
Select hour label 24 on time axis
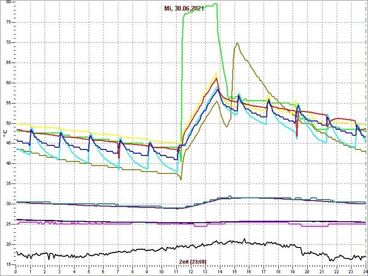(365, 271)
